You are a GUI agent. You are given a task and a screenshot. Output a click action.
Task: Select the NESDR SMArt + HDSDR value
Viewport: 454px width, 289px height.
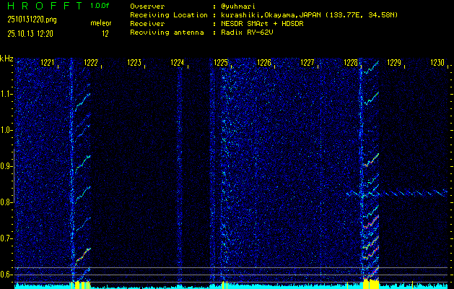coord(262,24)
